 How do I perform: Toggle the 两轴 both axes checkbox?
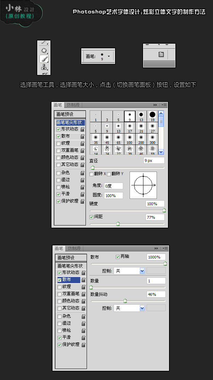coord(118,257)
